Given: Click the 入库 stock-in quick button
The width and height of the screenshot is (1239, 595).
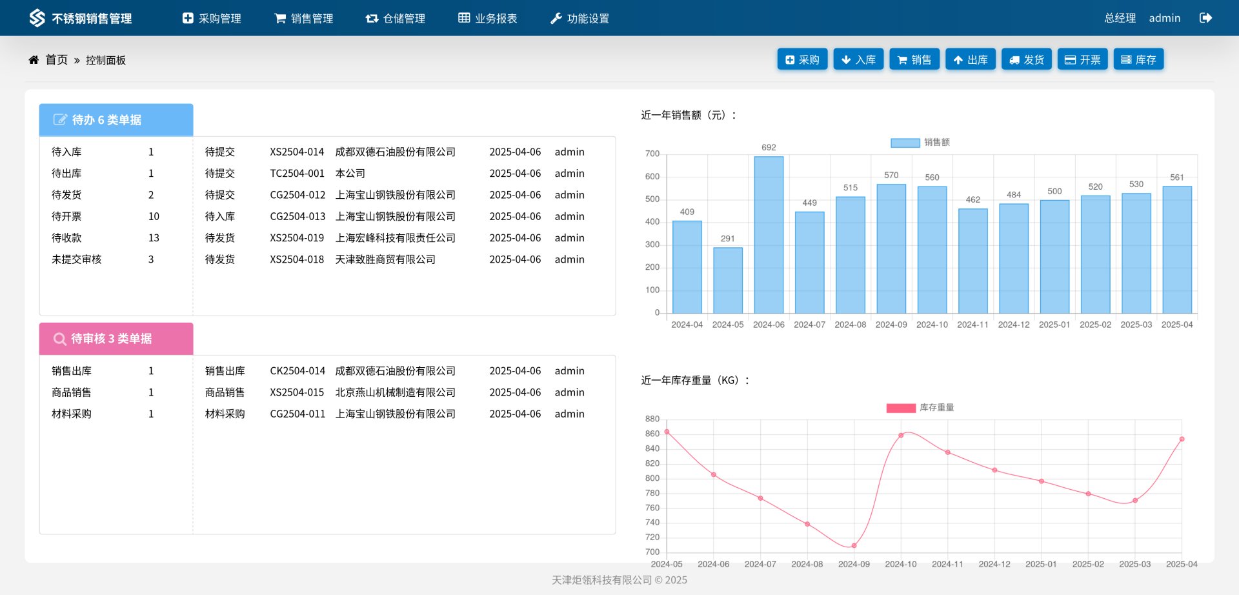Looking at the screenshot, I should (x=858, y=59).
